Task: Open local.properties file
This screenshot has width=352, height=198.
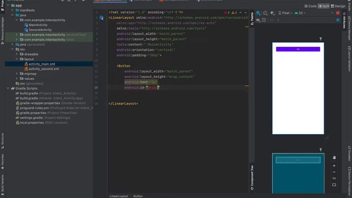Action: point(42,123)
